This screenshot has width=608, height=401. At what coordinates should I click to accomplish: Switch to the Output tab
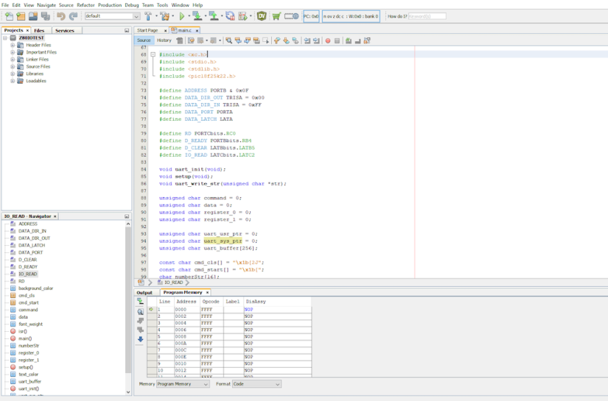144,292
